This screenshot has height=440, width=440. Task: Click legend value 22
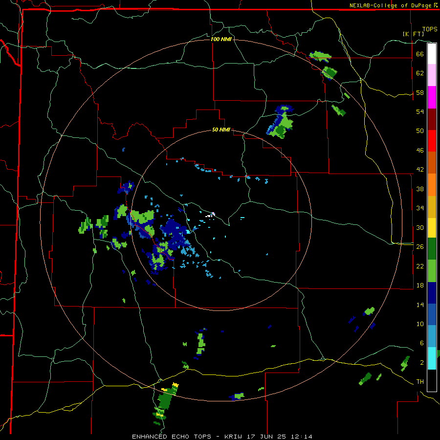tap(420, 266)
